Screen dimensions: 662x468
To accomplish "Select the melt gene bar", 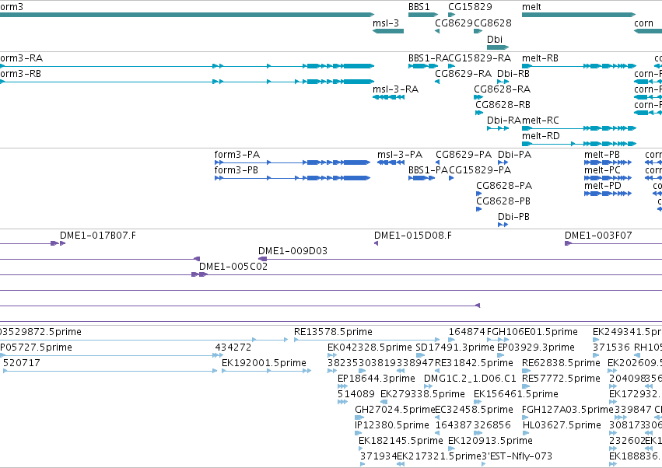I will tap(579, 15).
